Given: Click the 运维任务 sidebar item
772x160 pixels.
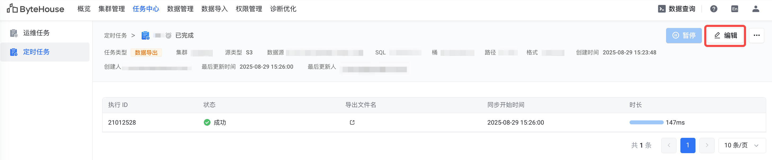Looking at the screenshot, I should [x=36, y=33].
